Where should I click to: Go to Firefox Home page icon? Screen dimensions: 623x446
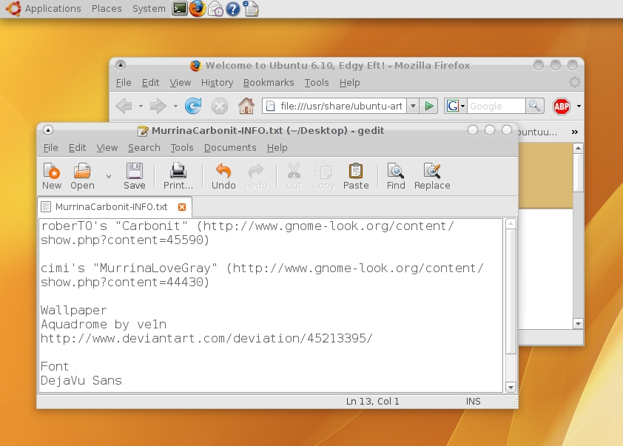(x=246, y=106)
